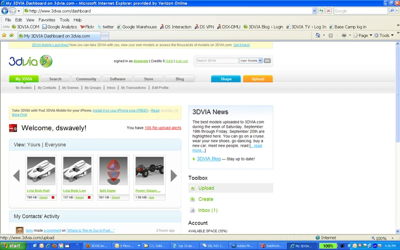The width and height of the screenshot is (400, 250).
Task: Open the 106 file upload alerts link
Action: click(x=162, y=128)
